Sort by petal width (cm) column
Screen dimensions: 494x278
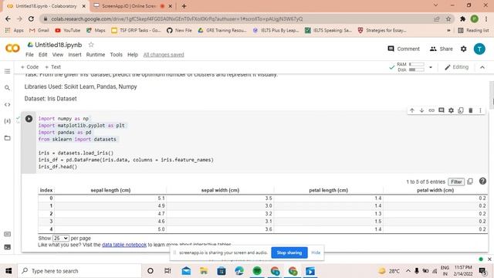pyautogui.click(x=435, y=190)
